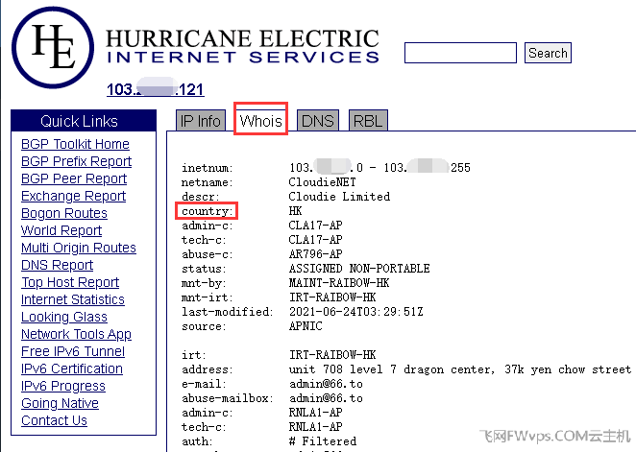The height and width of the screenshot is (452, 636).
Task: Click the mnt-irt value IRT-RAIBOW-HK
Action: [x=332, y=297]
